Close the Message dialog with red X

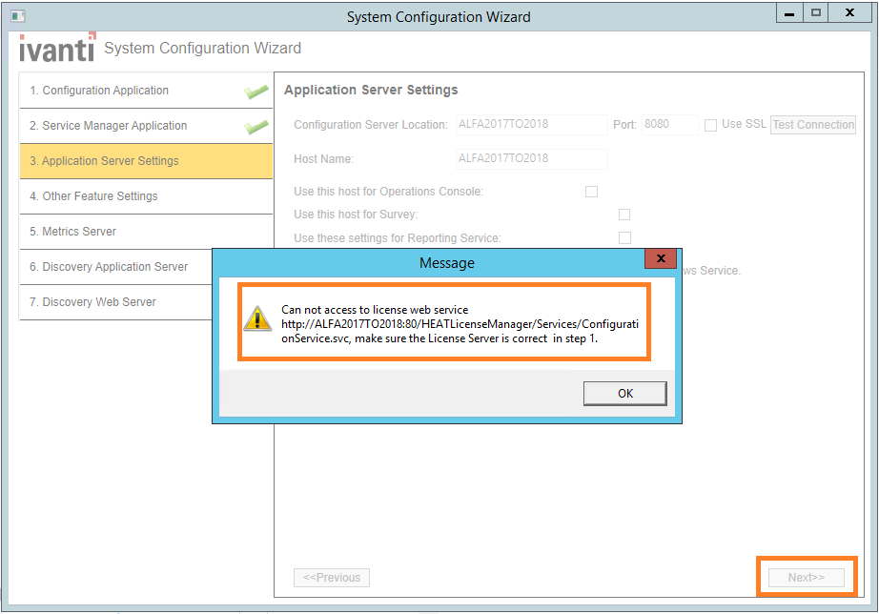click(660, 260)
